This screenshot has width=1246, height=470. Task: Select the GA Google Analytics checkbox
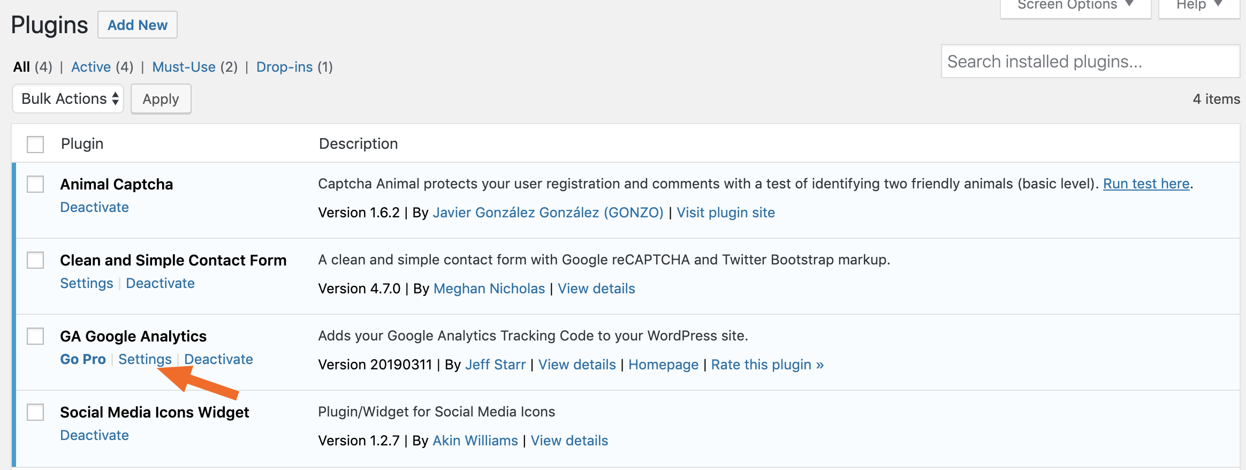(35, 336)
